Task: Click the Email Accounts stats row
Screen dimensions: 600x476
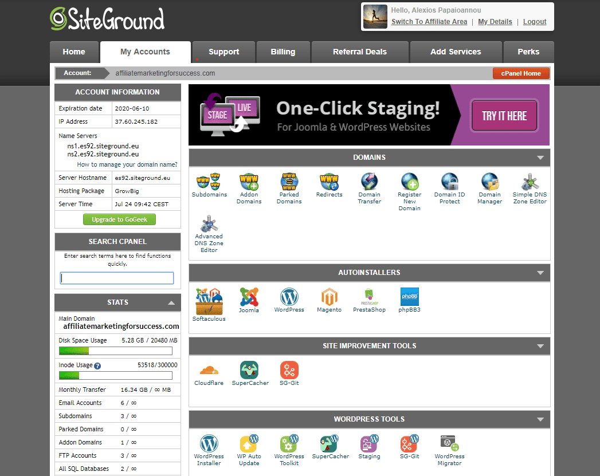Action: tap(117, 403)
